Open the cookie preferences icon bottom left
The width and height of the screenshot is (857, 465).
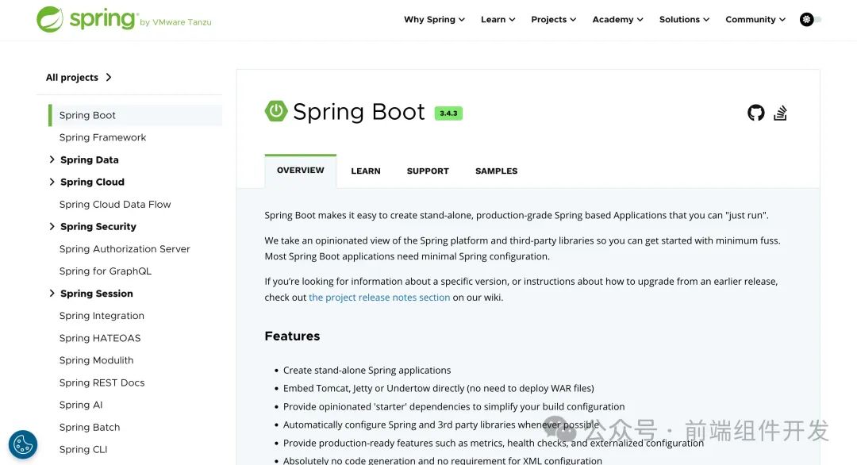click(22, 444)
